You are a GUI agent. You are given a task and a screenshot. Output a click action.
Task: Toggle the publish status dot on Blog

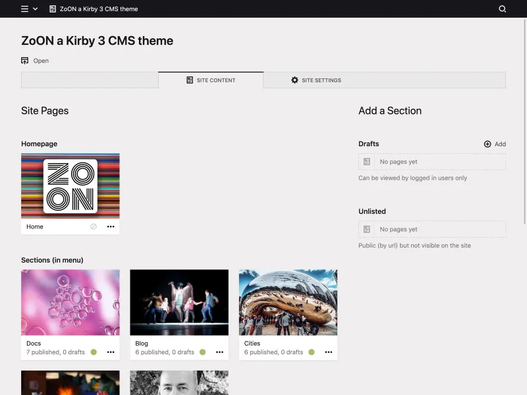pyautogui.click(x=201, y=352)
